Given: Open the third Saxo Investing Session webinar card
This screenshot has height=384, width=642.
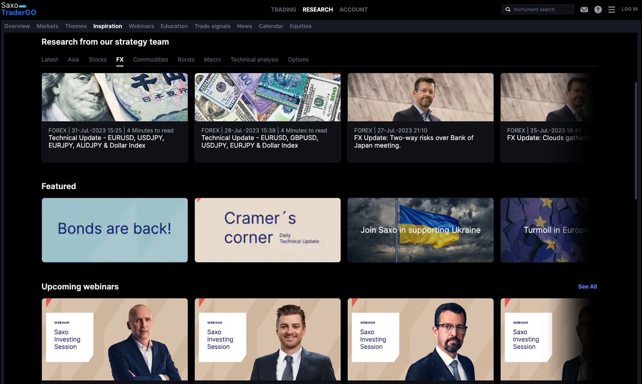Looking at the screenshot, I should tap(420, 339).
